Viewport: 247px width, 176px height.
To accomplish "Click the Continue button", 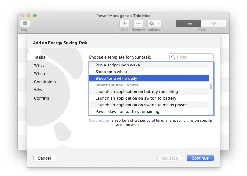I will tap(200, 158).
